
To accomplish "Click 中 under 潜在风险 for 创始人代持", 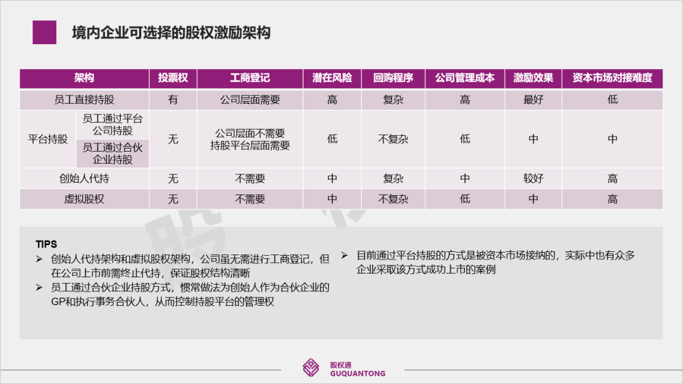I will (332, 179).
